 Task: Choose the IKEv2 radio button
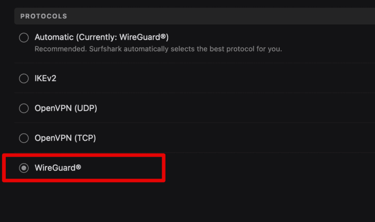23,78
